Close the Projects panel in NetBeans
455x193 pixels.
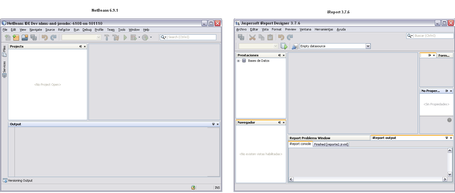coord(85,46)
